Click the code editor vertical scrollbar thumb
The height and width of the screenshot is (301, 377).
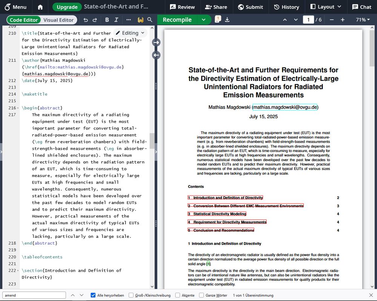tap(152, 141)
